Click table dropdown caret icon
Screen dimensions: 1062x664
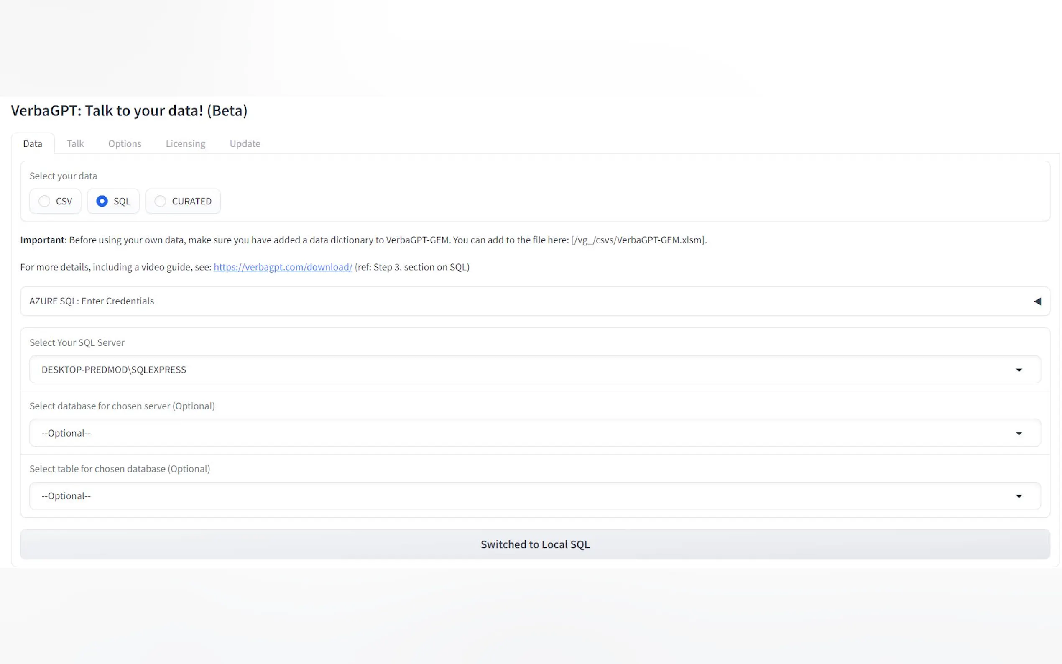point(1019,496)
